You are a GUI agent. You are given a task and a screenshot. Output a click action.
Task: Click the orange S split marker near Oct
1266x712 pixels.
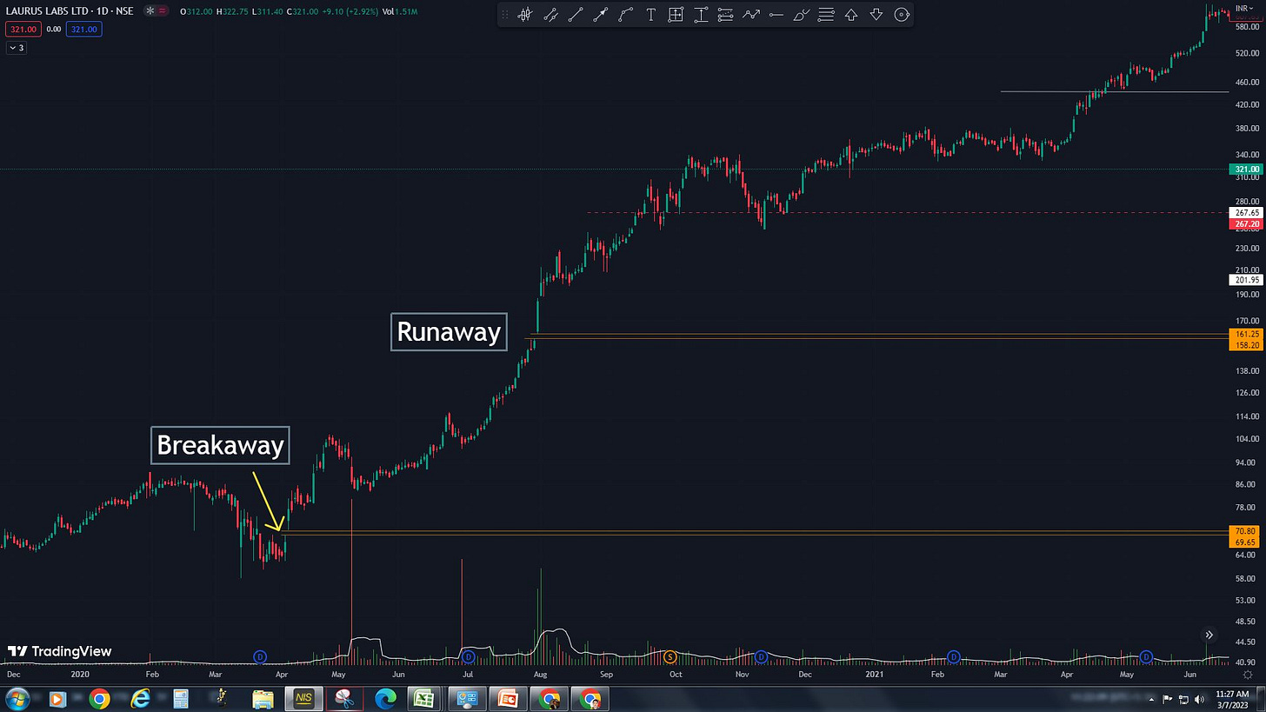coord(670,656)
